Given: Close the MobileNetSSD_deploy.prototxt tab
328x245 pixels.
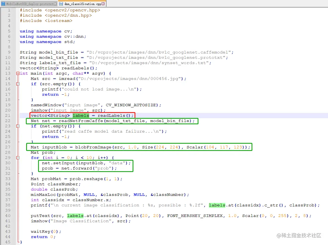Looking at the screenshot, I should 55,4.
